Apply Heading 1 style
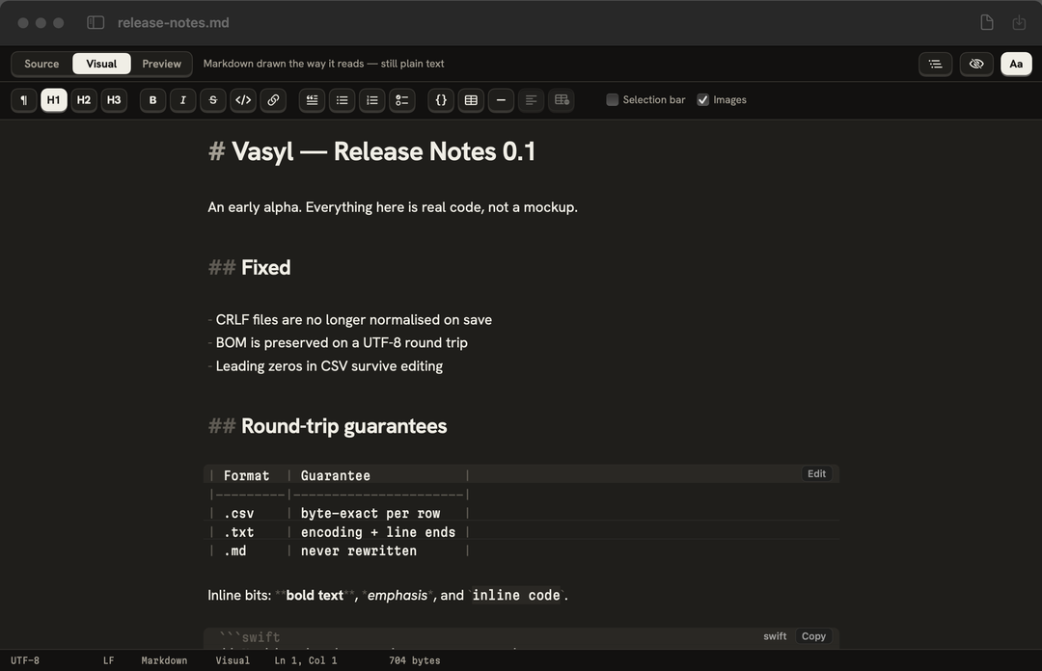The width and height of the screenshot is (1042, 671). pyautogui.click(x=54, y=99)
